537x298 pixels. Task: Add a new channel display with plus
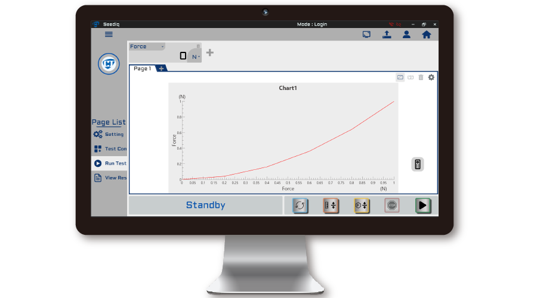(x=210, y=53)
